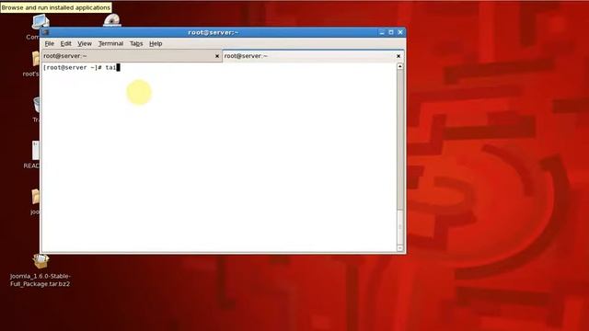Click Joomla_1.6.0-Stable-Full_Package.tar.bz2 file label
The height and width of the screenshot is (331, 589).
click(x=40, y=280)
